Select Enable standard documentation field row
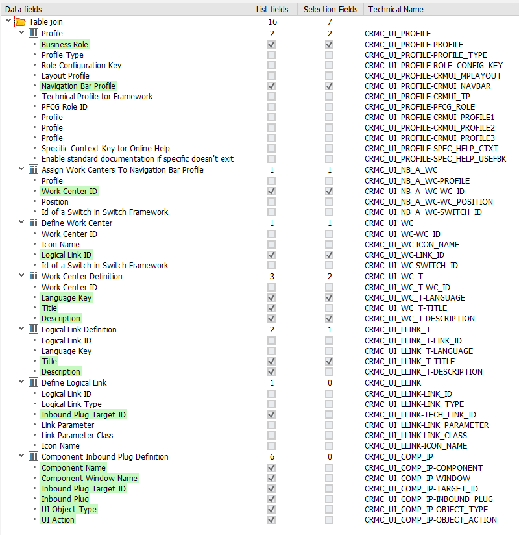519x535 pixels. (x=138, y=159)
